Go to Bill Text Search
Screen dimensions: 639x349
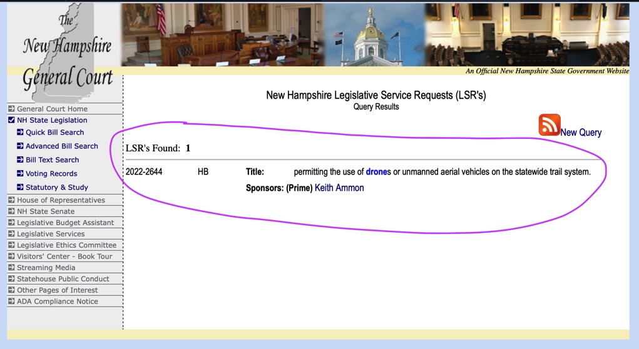(52, 159)
